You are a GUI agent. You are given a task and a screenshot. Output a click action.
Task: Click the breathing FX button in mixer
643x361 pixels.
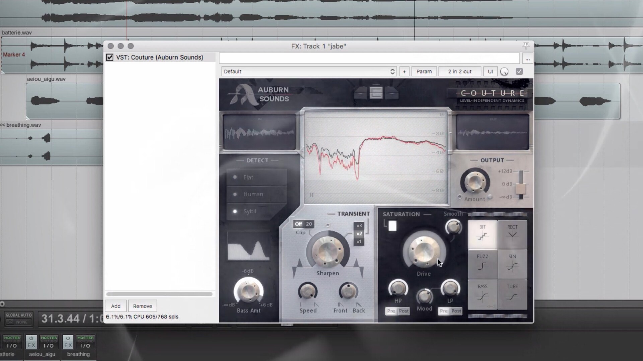click(x=68, y=345)
